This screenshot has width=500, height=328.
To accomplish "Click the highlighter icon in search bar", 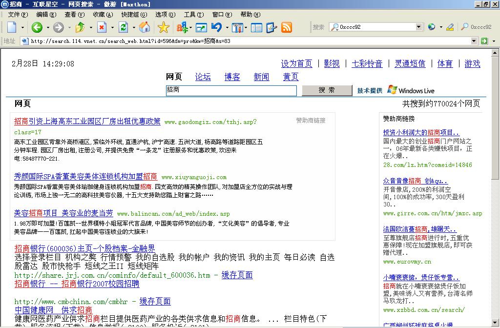I will click(x=450, y=27).
